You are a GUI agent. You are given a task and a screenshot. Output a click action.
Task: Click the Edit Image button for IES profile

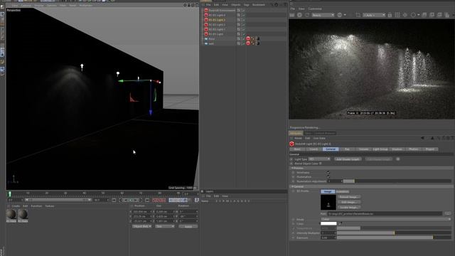click(348, 202)
